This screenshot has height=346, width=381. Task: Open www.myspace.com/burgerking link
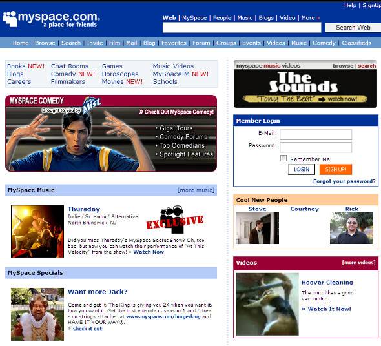click(x=163, y=316)
